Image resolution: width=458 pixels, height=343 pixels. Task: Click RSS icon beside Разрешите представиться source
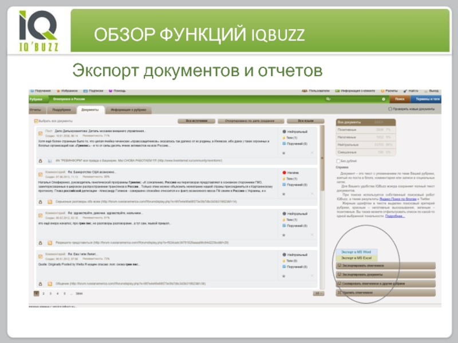[x=50, y=243]
